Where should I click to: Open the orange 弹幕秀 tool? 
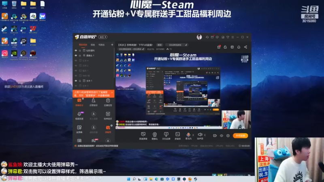pyautogui.click(x=108, y=129)
